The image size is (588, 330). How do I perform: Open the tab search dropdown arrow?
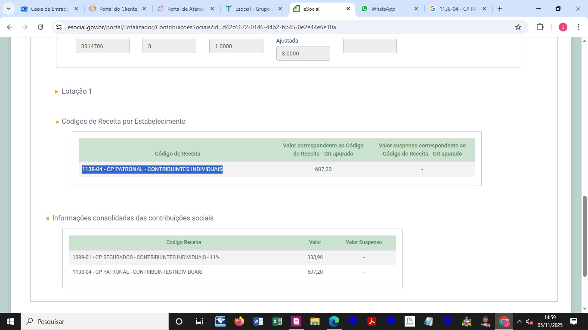pos(8,9)
